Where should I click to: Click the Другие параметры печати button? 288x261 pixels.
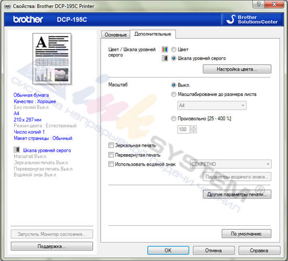tap(237, 194)
